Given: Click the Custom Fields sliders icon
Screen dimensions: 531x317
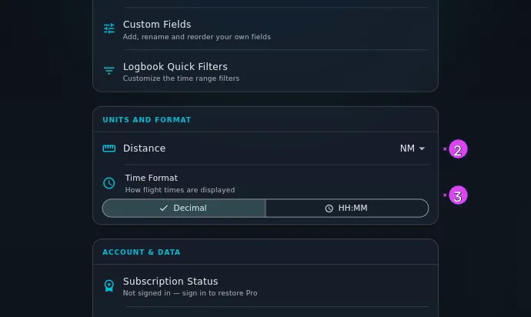Looking at the screenshot, I should click(109, 28).
